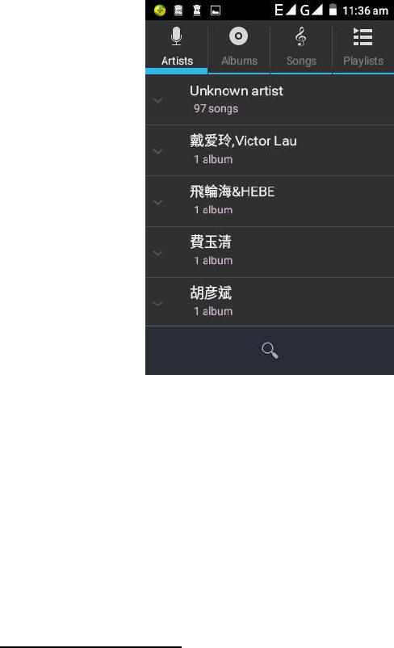The height and width of the screenshot is (648, 394).
Task: Switch to the Albums tab label
Action: (x=239, y=61)
